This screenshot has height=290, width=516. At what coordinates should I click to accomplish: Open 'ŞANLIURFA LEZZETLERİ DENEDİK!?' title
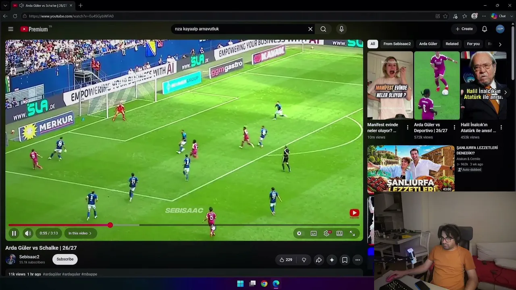click(477, 150)
